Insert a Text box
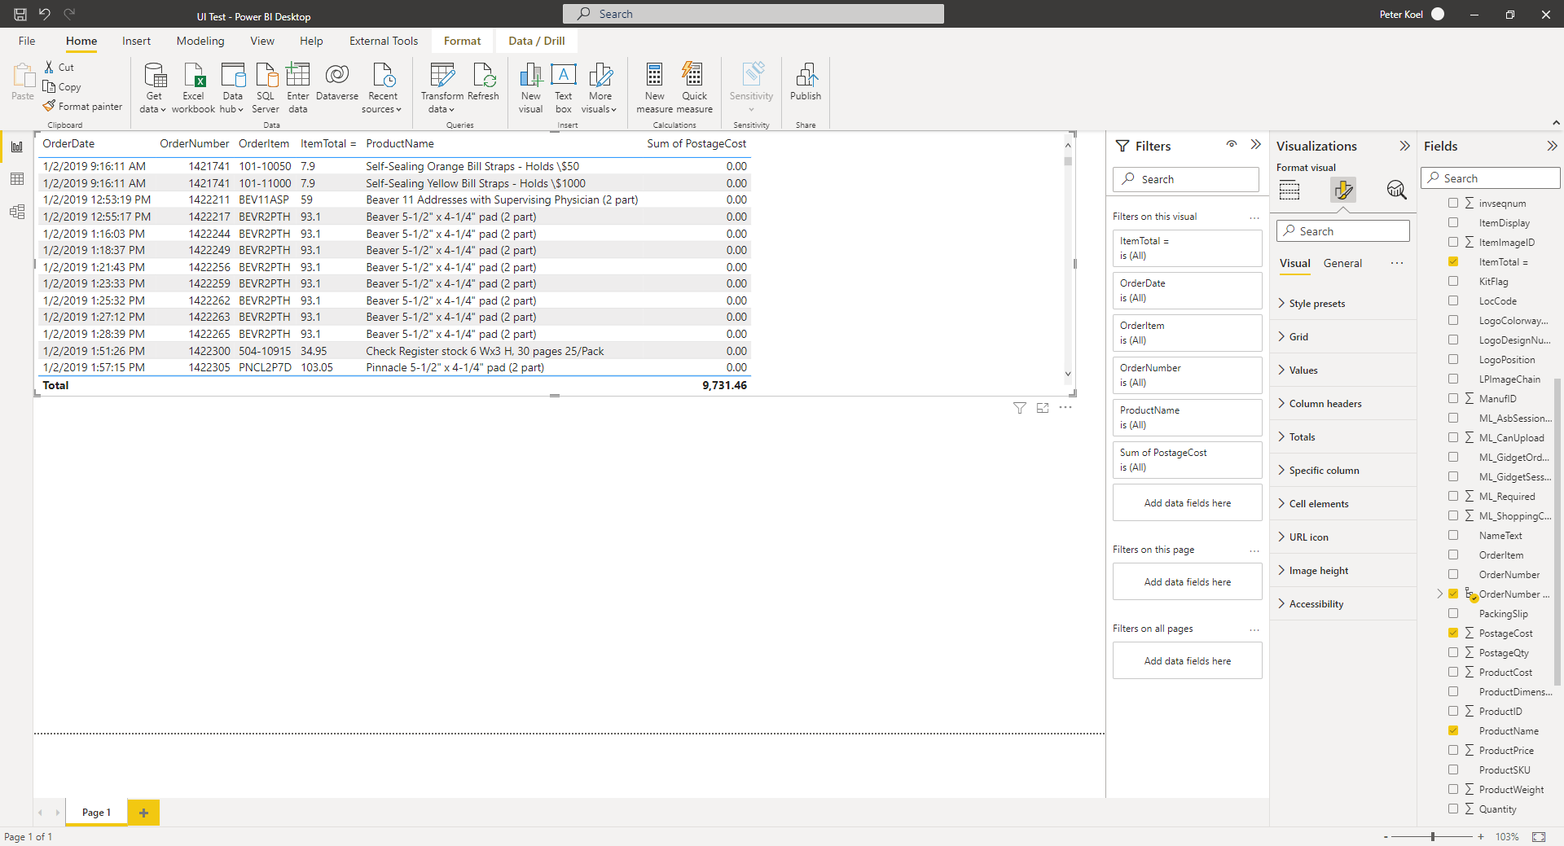The width and height of the screenshot is (1564, 846). pyautogui.click(x=564, y=88)
